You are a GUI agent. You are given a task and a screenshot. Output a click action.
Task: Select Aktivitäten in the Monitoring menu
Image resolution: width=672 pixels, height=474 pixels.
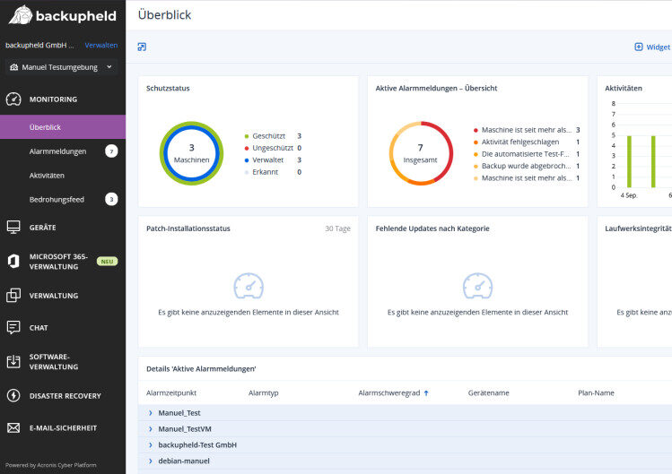47,176
